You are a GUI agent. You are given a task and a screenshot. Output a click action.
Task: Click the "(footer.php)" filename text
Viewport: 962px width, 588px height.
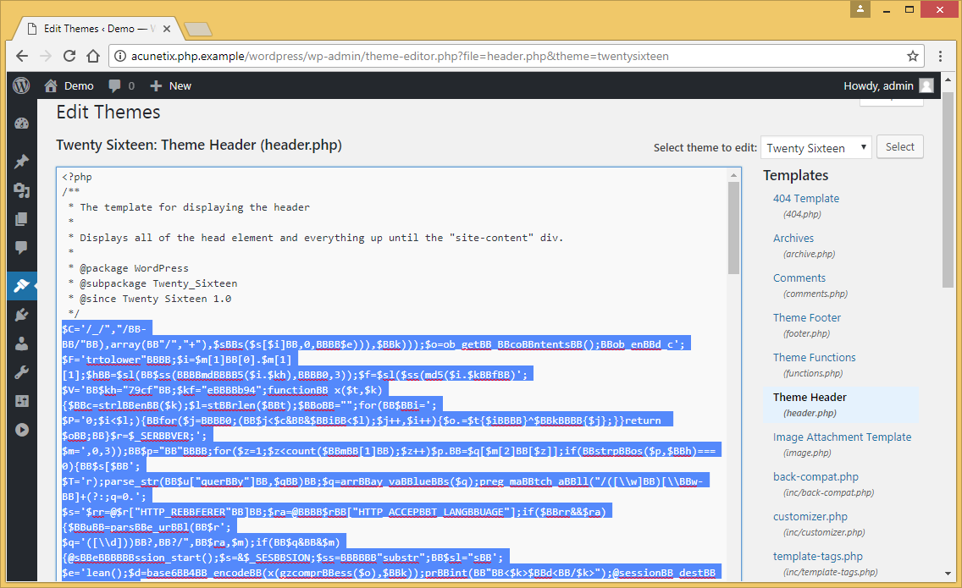click(x=807, y=333)
